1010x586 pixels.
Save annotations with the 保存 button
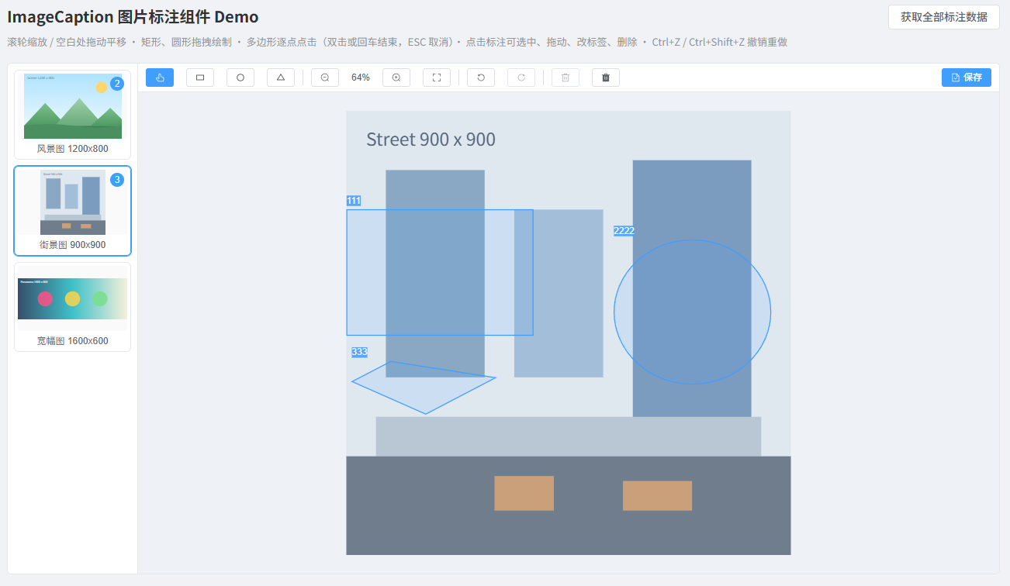point(967,78)
